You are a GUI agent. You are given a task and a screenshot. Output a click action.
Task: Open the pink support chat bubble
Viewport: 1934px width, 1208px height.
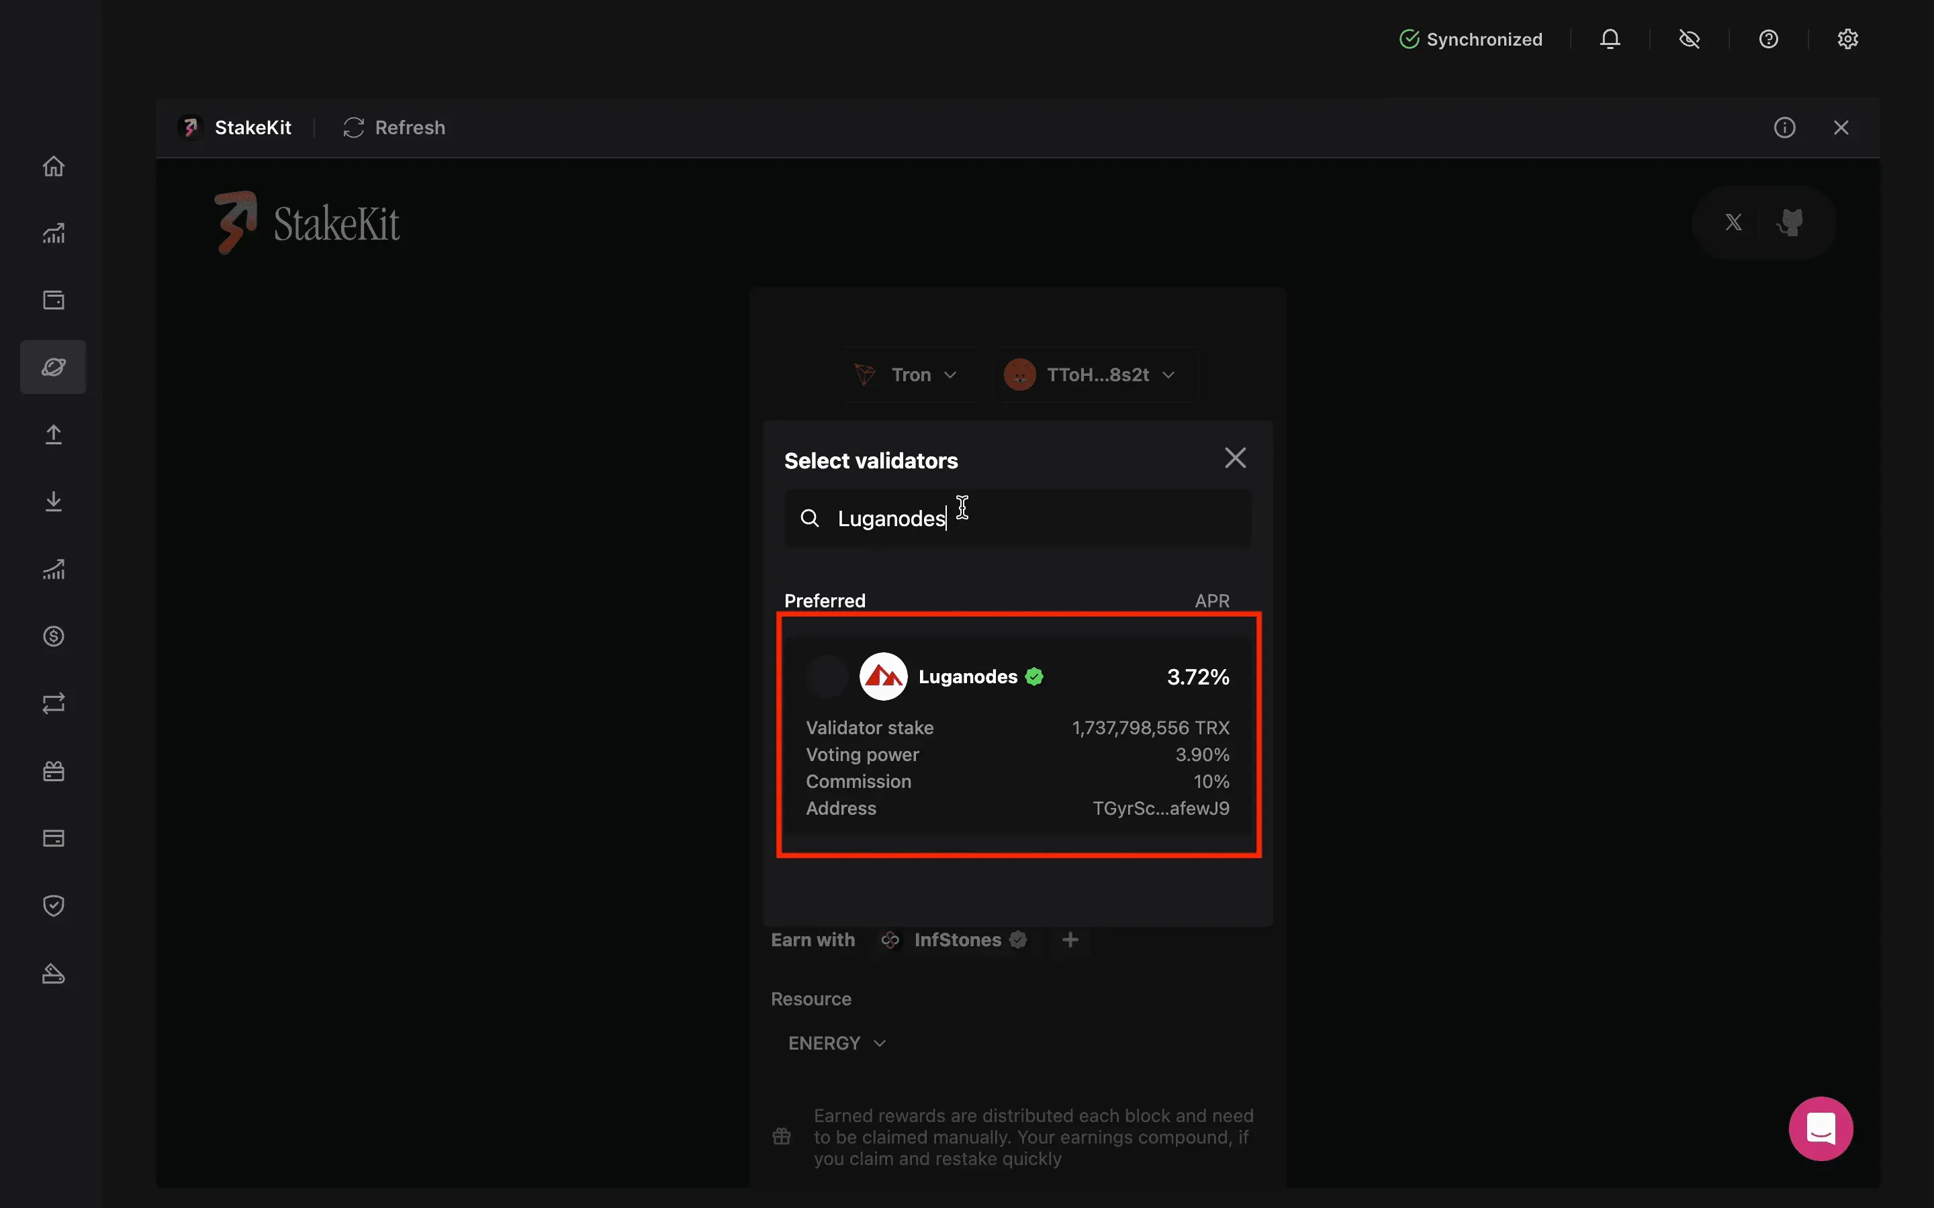point(1821,1128)
